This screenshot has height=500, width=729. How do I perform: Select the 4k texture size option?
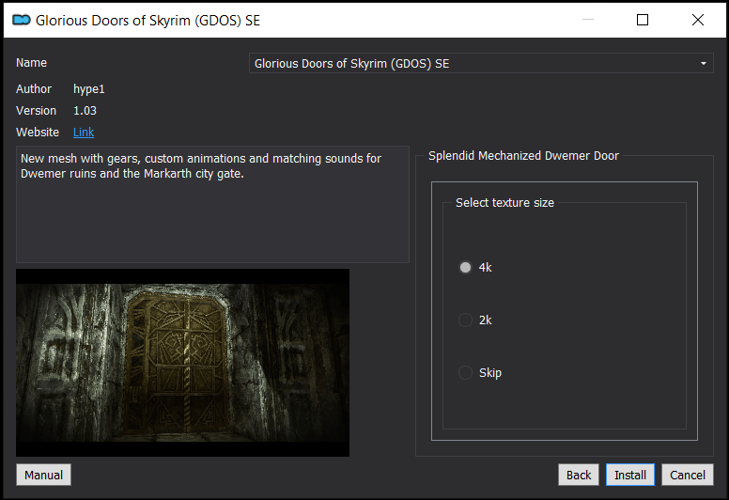pos(474,268)
